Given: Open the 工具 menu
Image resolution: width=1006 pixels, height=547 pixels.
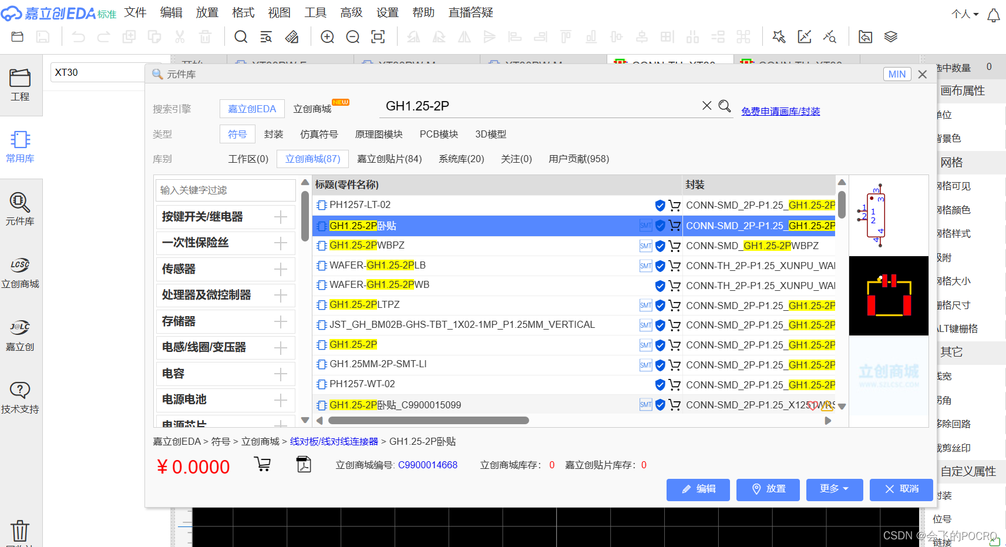Looking at the screenshot, I should [315, 12].
